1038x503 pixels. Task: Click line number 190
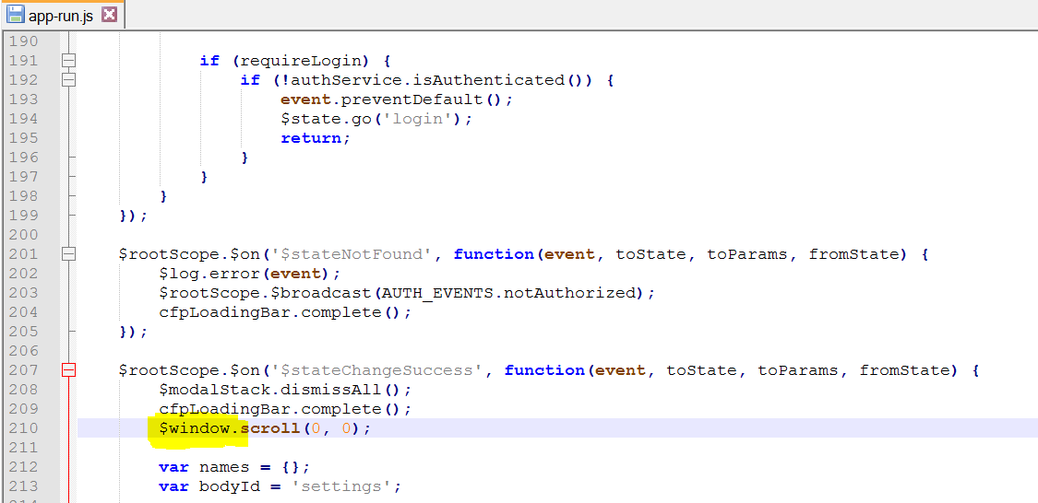24,41
